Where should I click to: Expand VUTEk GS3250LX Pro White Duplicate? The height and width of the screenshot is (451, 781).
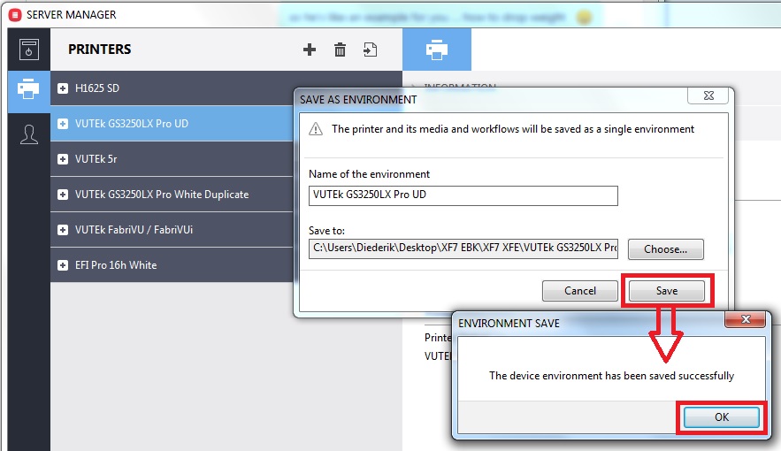62,195
